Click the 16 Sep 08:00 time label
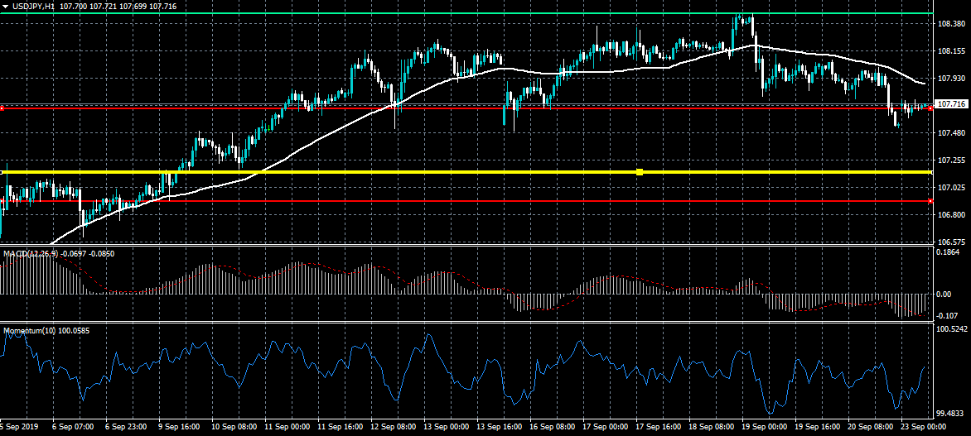 pyautogui.click(x=554, y=427)
